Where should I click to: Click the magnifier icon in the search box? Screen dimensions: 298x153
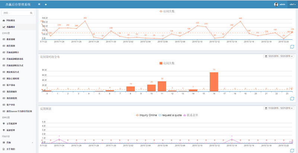click(x=31, y=13)
